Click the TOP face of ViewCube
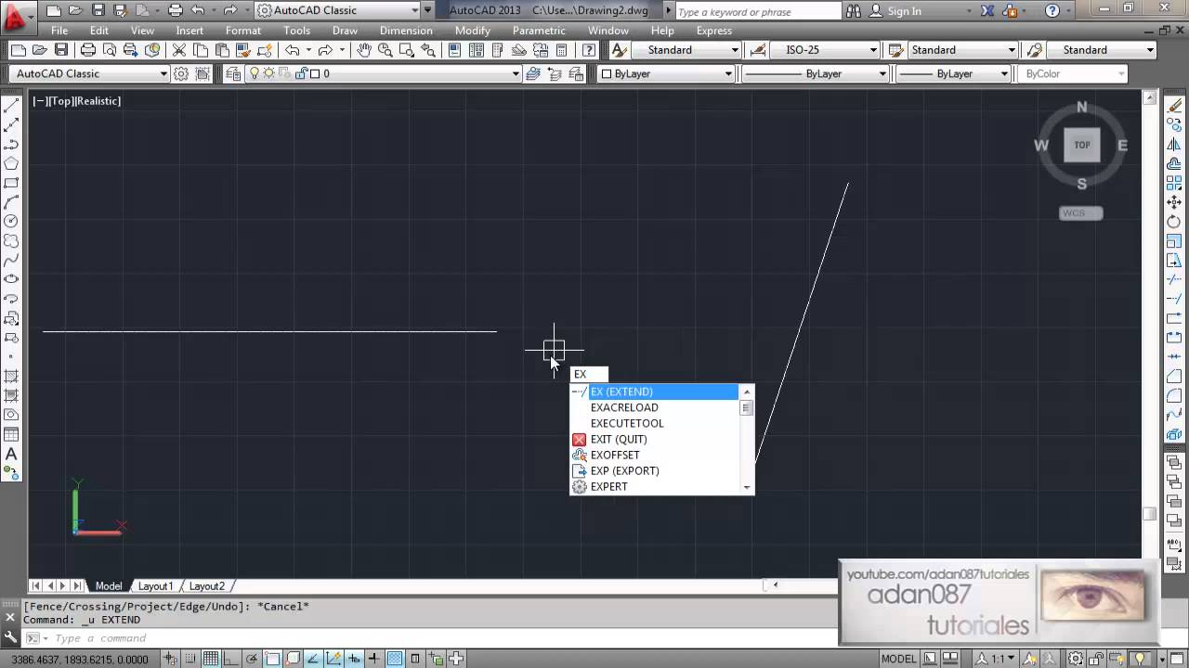 click(x=1082, y=145)
